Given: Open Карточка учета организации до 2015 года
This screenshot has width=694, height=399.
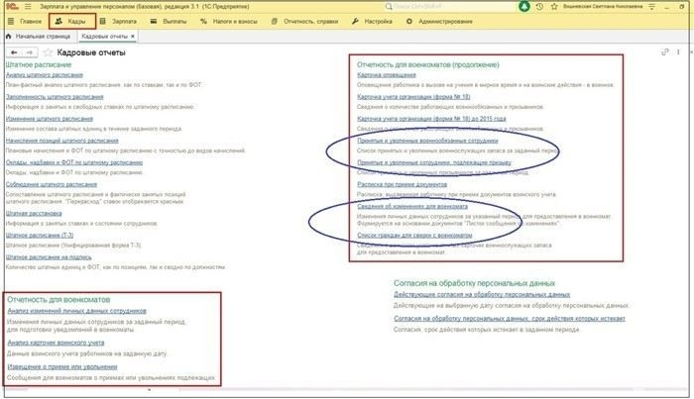Looking at the screenshot, I should tap(431, 119).
